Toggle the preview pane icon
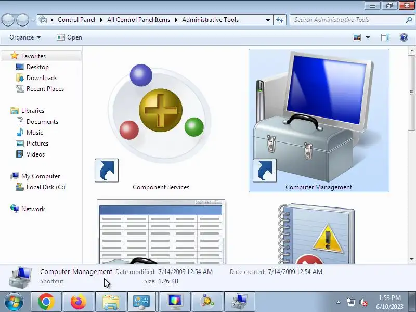The width and height of the screenshot is (416, 312). coord(385,37)
